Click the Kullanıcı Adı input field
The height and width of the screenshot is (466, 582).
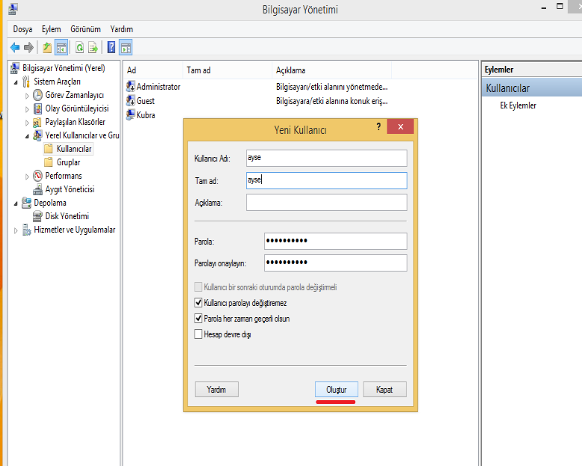pyautogui.click(x=326, y=158)
